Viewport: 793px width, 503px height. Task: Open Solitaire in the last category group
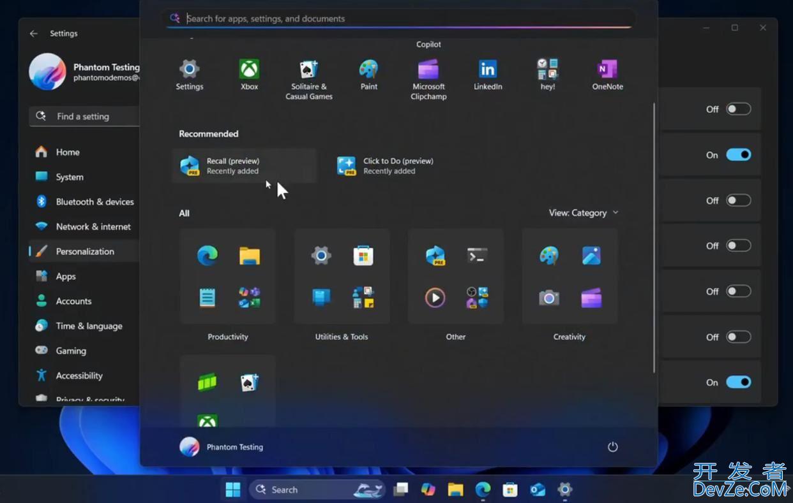click(x=250, y=382)
